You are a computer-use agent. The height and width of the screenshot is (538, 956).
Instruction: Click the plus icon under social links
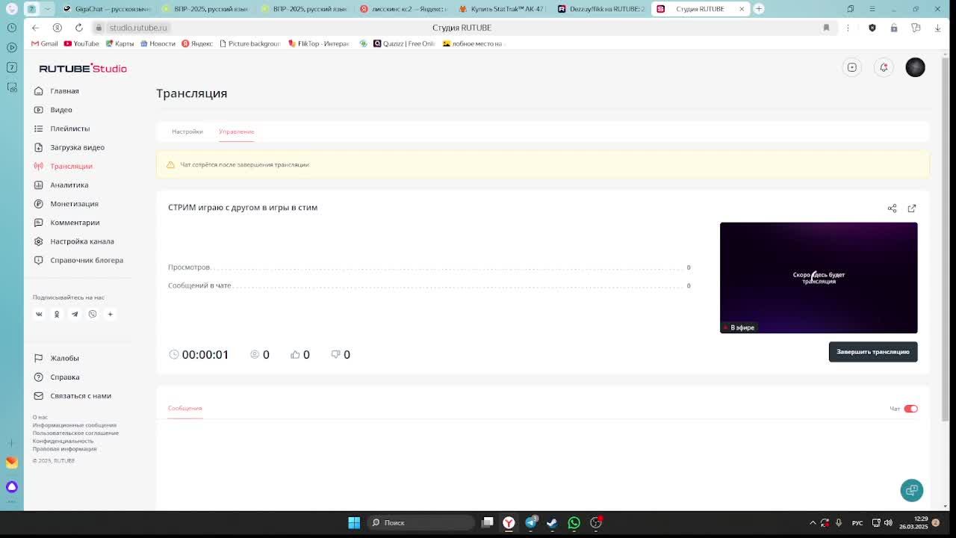(110, 314)
